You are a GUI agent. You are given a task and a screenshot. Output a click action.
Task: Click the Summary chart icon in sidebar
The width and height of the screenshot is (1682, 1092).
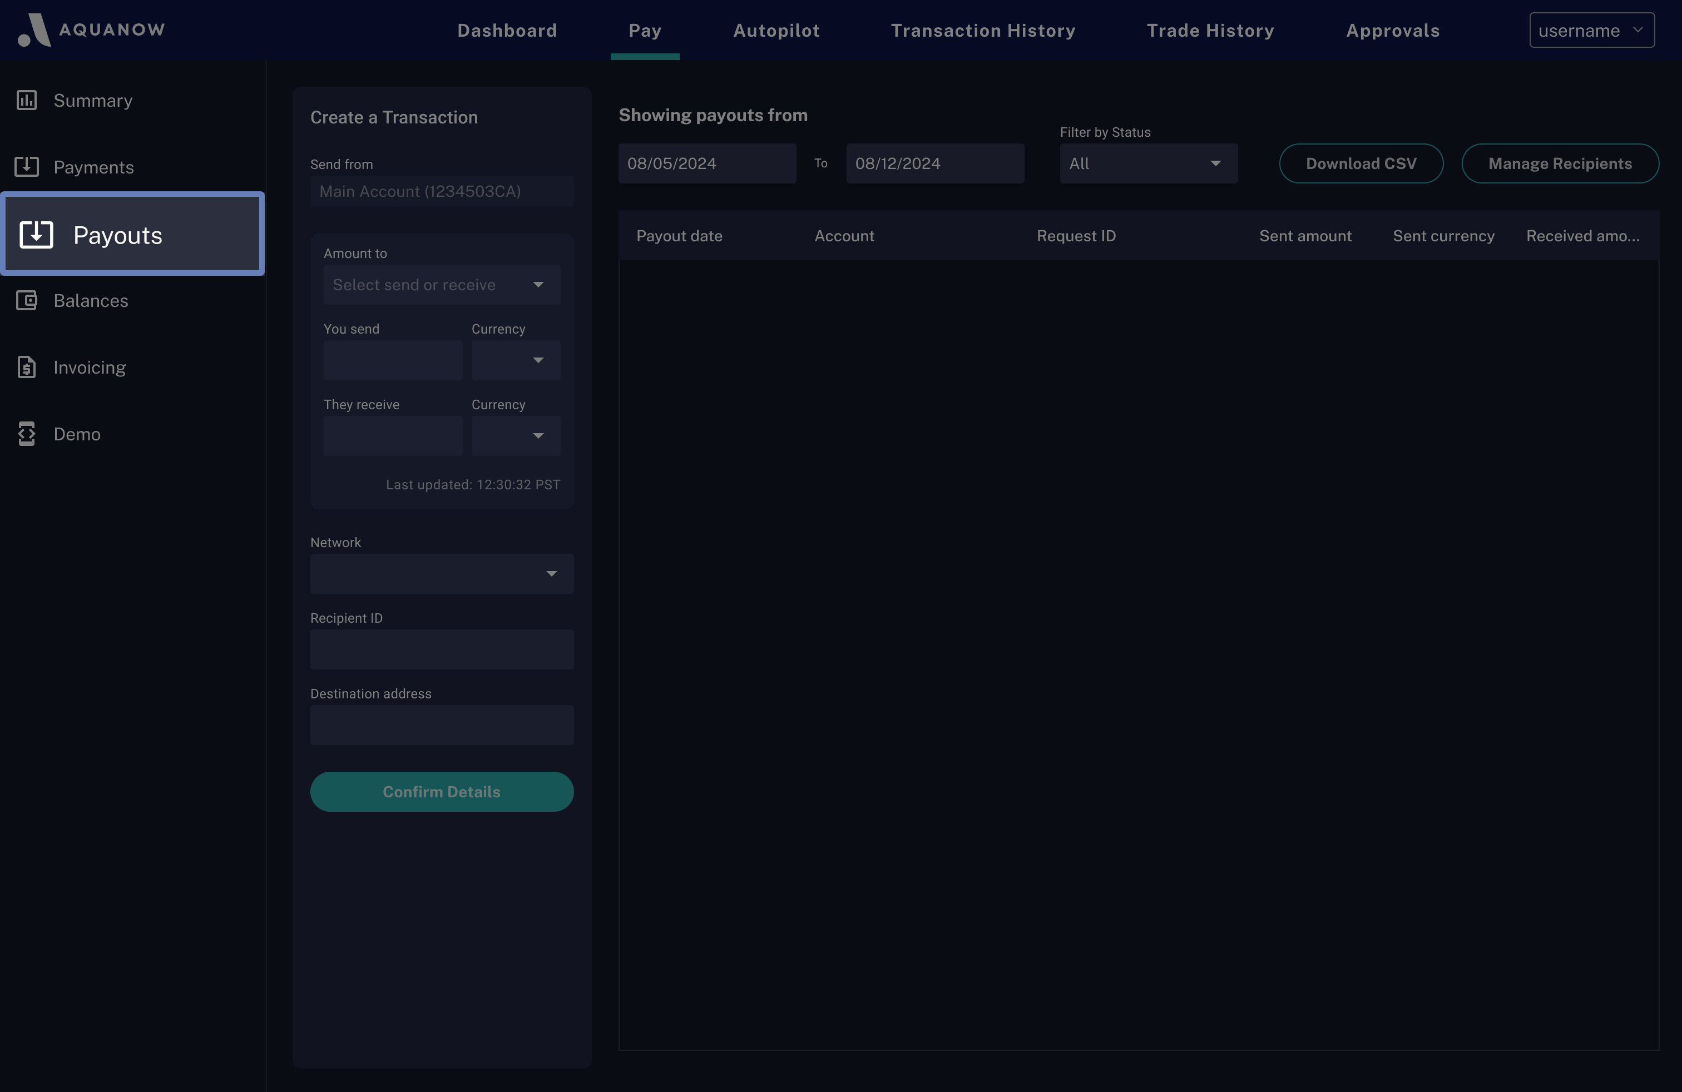click(x=27, y=100)
